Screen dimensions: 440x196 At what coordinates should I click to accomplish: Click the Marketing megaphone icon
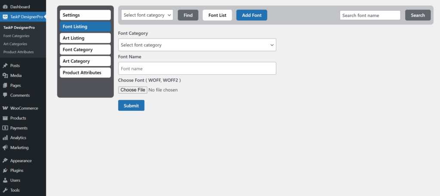[5, 148]
